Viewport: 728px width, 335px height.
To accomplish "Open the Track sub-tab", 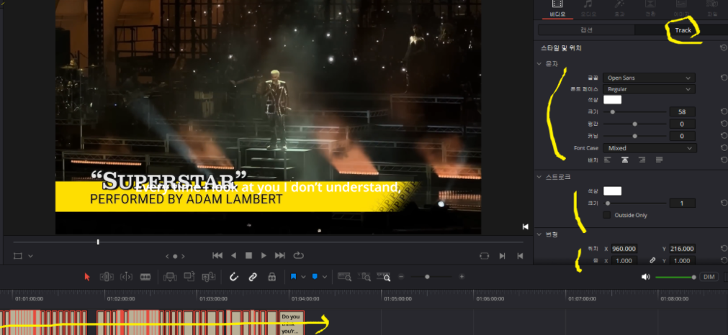I will [x=683, y=30].
